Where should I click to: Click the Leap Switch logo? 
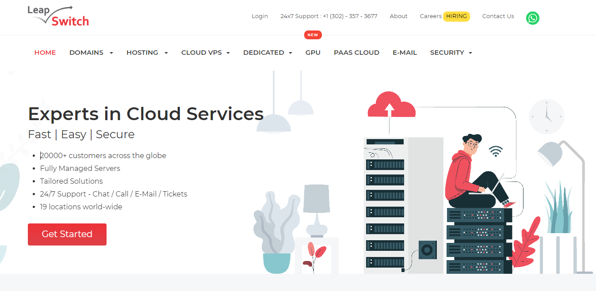click(58, 16)
